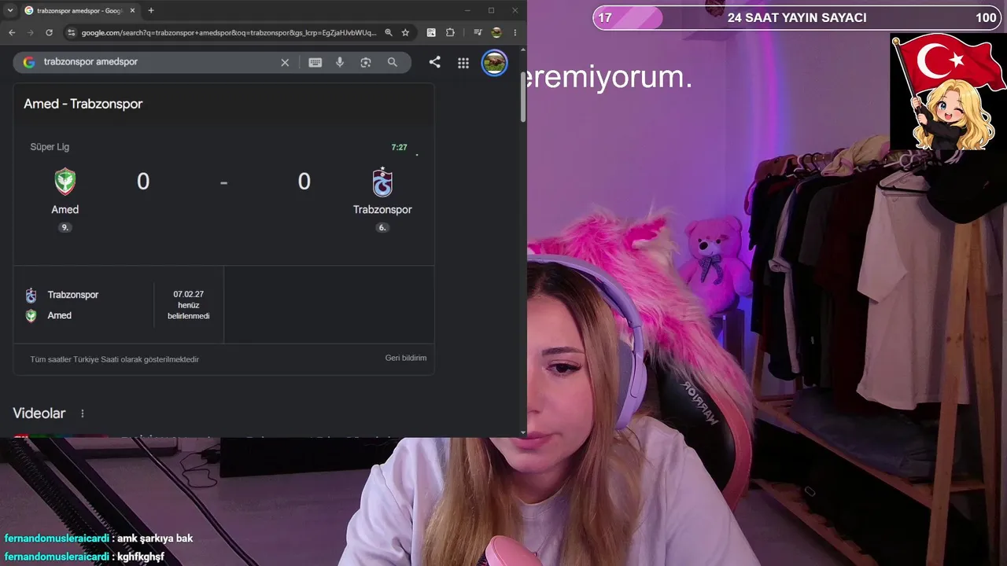The image size is (1007, 566).
Task: Open the Chrome tab search dropdown
Action: pyautogui.click(x=11, y=10)
